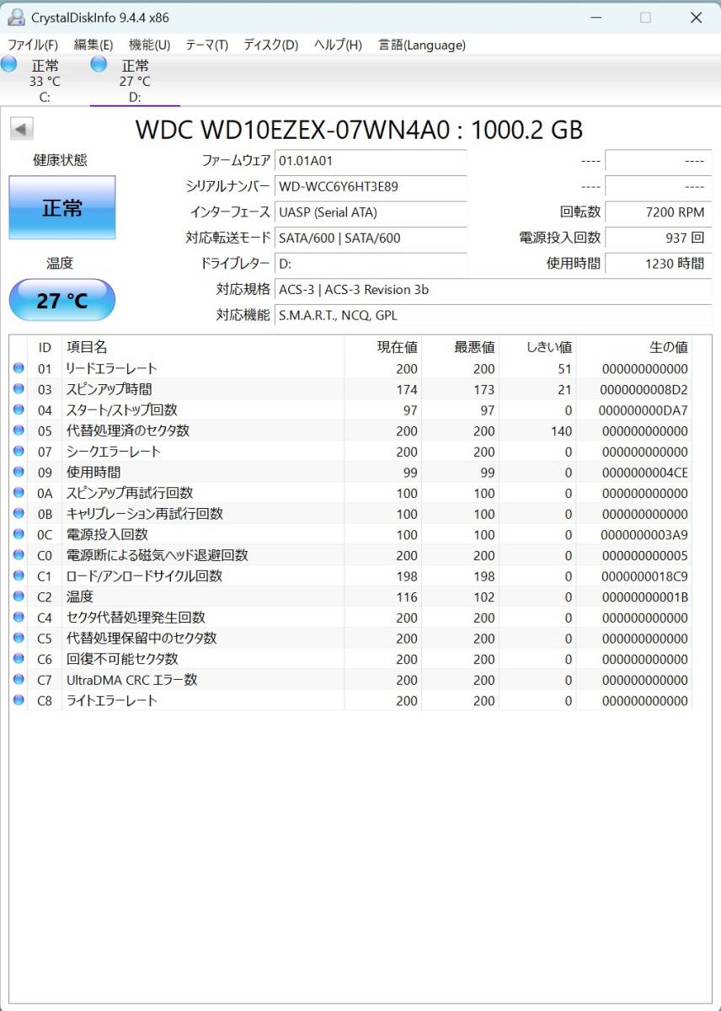Viewport: 721px width, 1011px height.
Task: Click the serial number field WD-WCC6Y6HT3E89
Action: 371,186
